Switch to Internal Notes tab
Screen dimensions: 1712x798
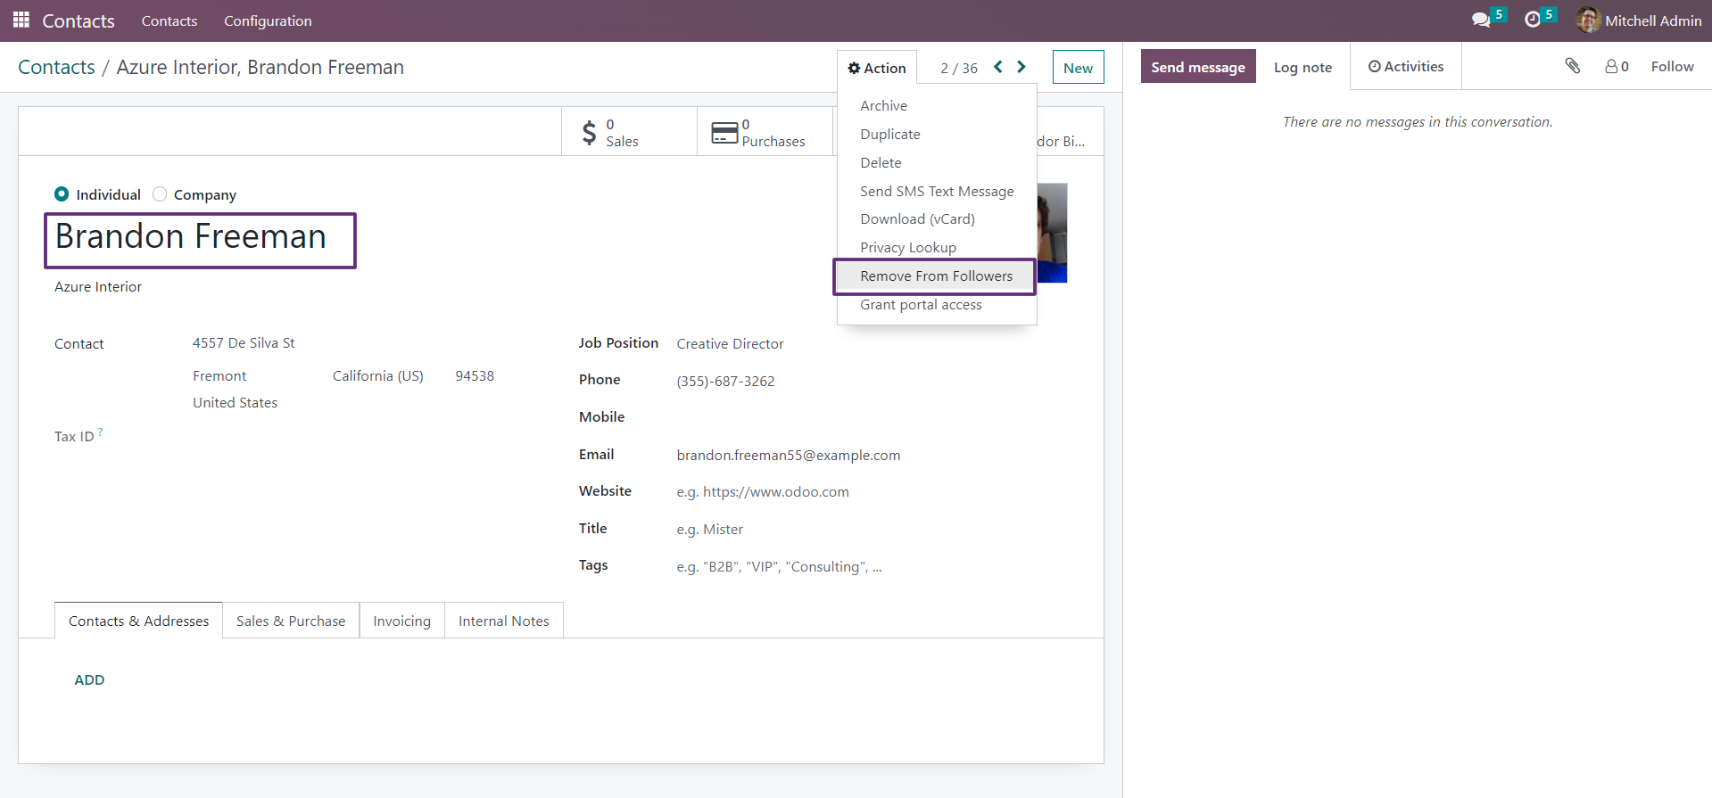click(x=504, y=621)
